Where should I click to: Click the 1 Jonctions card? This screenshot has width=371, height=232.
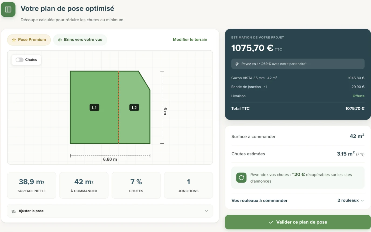click(188, 185)
